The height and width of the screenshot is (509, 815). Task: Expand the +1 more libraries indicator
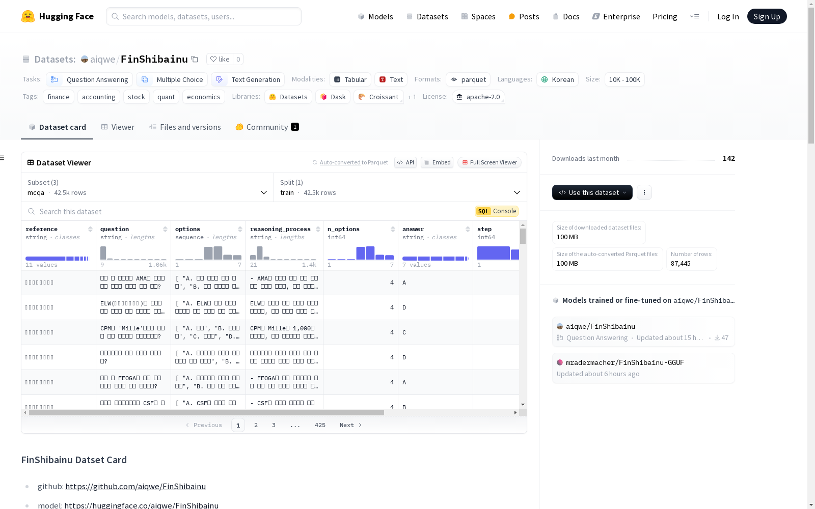(412, 97)
